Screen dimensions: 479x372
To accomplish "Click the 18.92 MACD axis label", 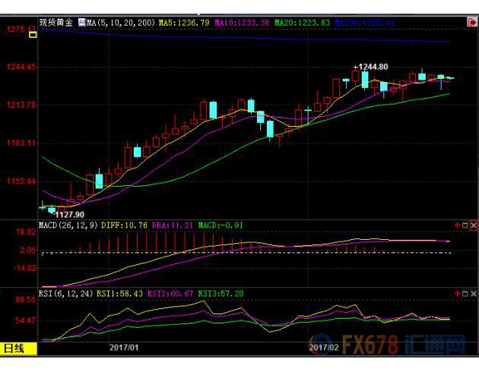I will coord(26,232).
